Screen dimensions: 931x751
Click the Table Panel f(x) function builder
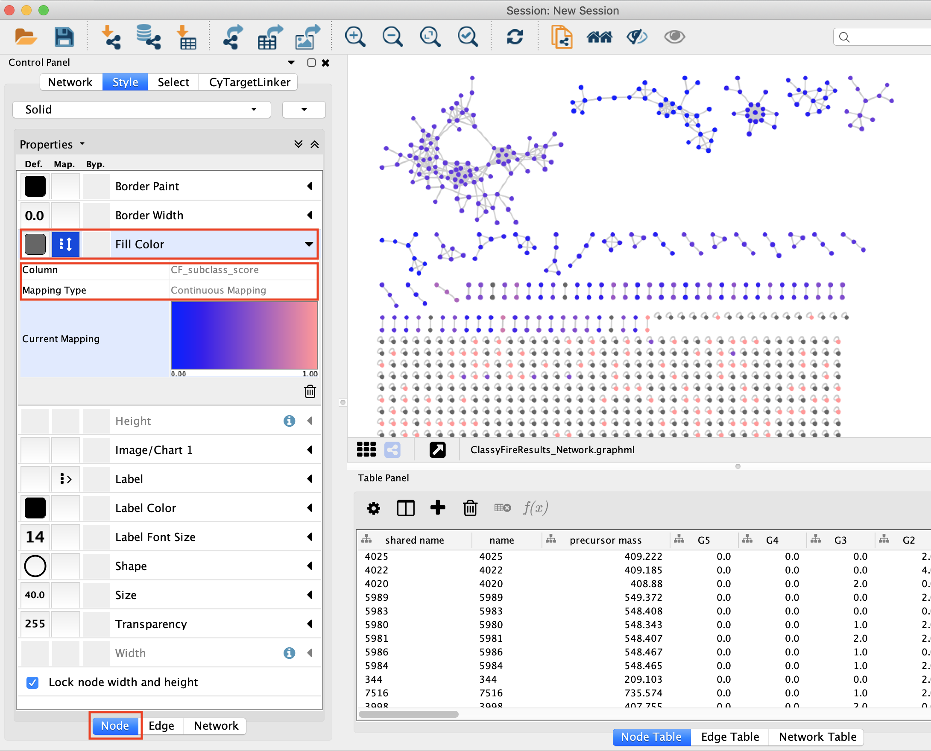pyautogui.click(x=535, y=507)
